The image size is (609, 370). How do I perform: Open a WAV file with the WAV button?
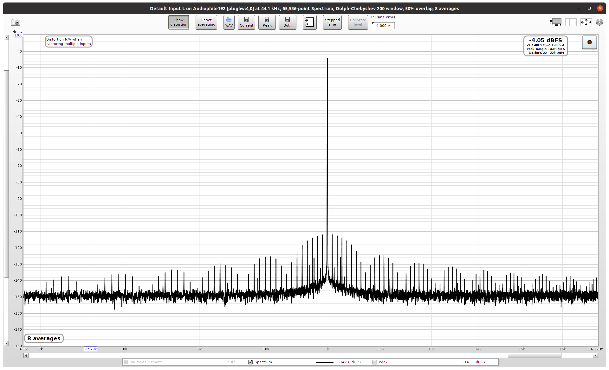tap(229, 22)
